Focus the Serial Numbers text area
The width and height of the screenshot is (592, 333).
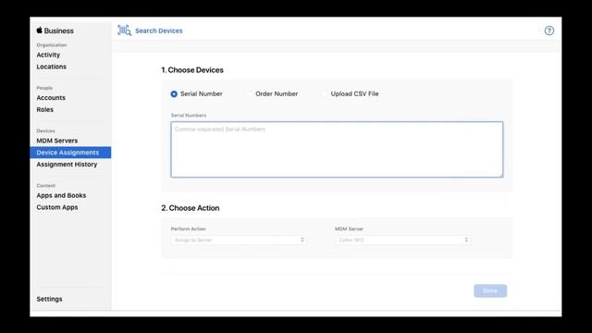tap(337, 150)
